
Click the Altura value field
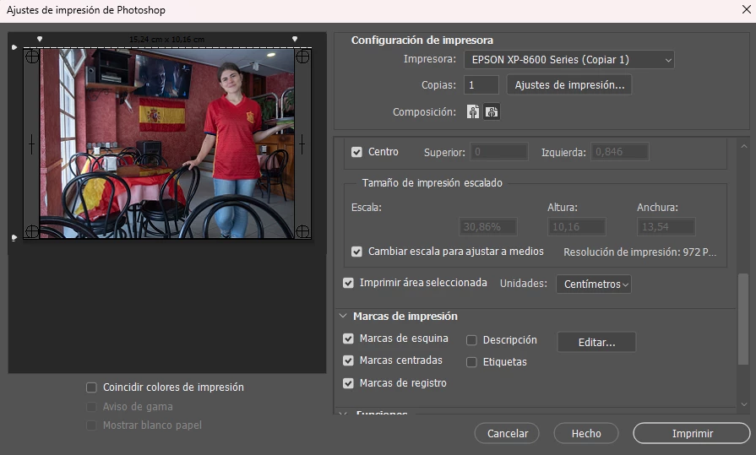(577, 226)
